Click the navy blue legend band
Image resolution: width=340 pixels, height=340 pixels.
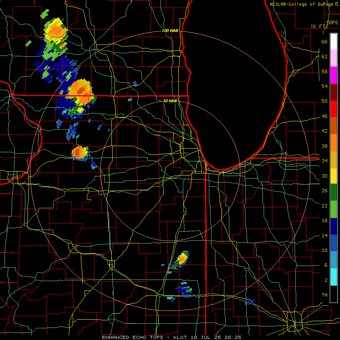[334, 226]
